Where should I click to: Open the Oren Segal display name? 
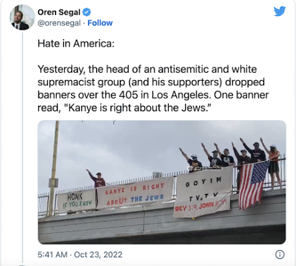tap(59, 12)
